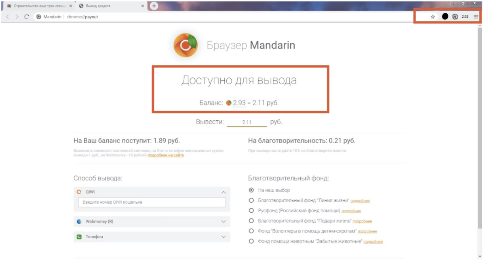485x262 pixels.
Task: Open "подробнее" link for orphans volunteer fund
Action: pyautogui.click(x=367, y=232)
